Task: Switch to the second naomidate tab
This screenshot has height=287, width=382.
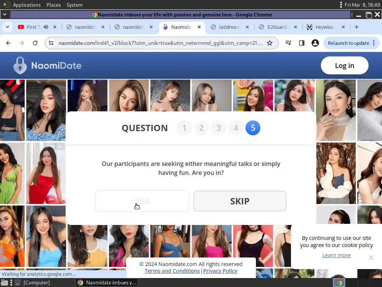Action: (133, 27)
